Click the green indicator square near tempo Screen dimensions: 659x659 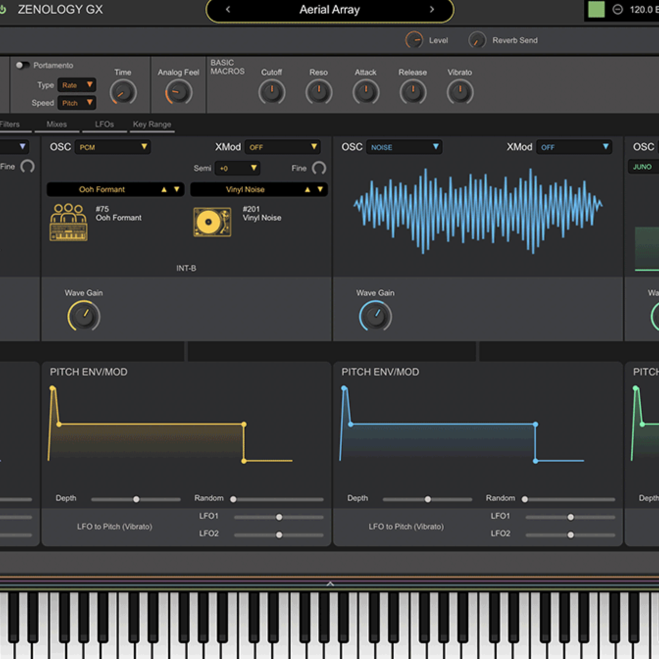click(596, 9)
